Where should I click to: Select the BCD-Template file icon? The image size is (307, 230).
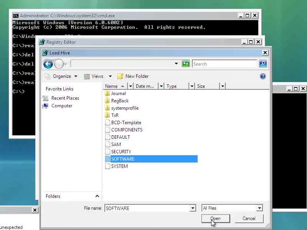(107, 122)
